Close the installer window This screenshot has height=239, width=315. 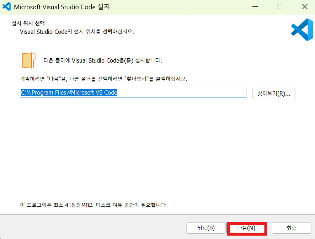click(x=305, y=7)
